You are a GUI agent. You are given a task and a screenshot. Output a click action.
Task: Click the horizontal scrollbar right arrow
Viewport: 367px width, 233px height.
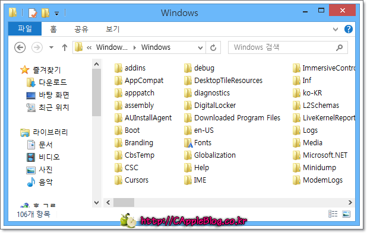coord(350,202)
